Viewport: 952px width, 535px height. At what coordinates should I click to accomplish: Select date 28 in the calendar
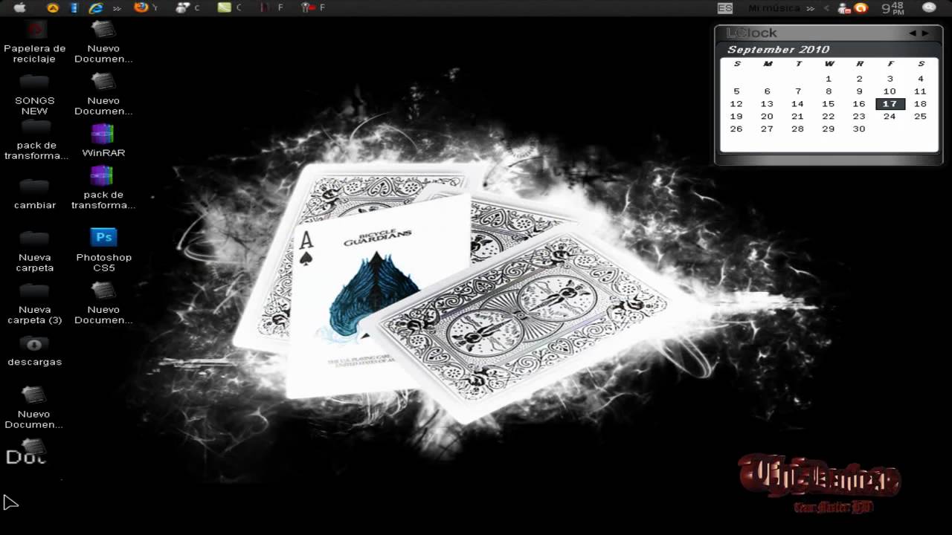797,129
